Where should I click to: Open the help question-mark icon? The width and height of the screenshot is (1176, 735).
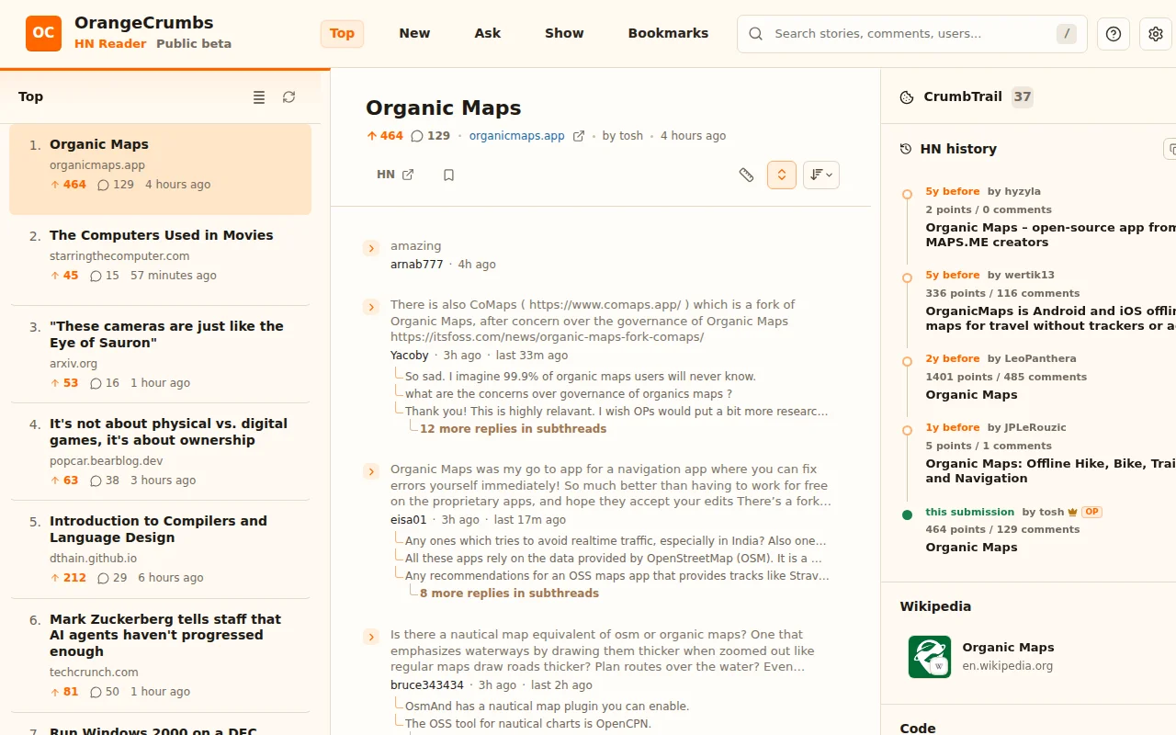[x=1114, y=34]
